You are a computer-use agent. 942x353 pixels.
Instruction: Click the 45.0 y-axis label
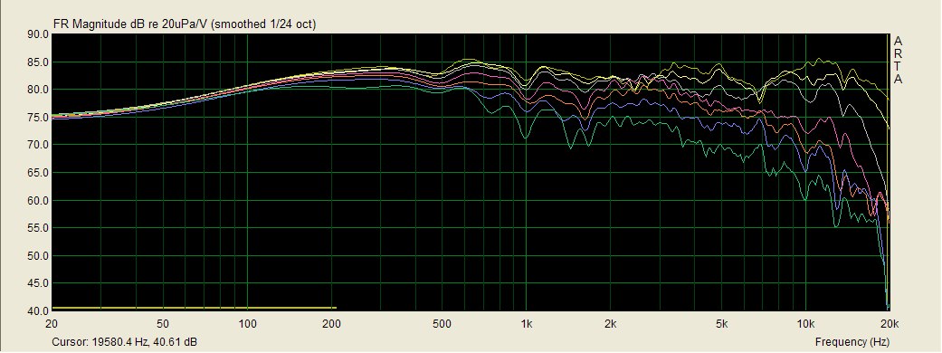point(37,284)
